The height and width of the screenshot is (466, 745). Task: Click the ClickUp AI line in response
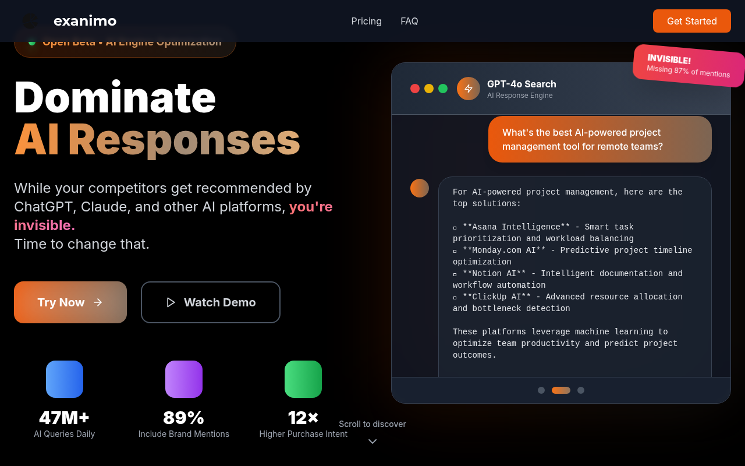click(567, 302)
